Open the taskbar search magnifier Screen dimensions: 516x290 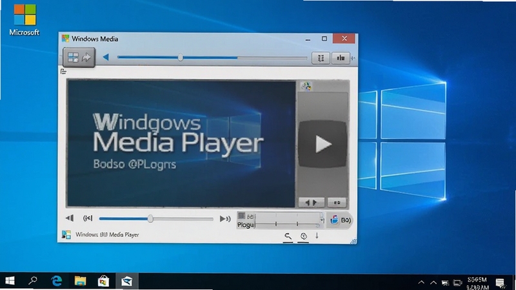click(32, 281)
